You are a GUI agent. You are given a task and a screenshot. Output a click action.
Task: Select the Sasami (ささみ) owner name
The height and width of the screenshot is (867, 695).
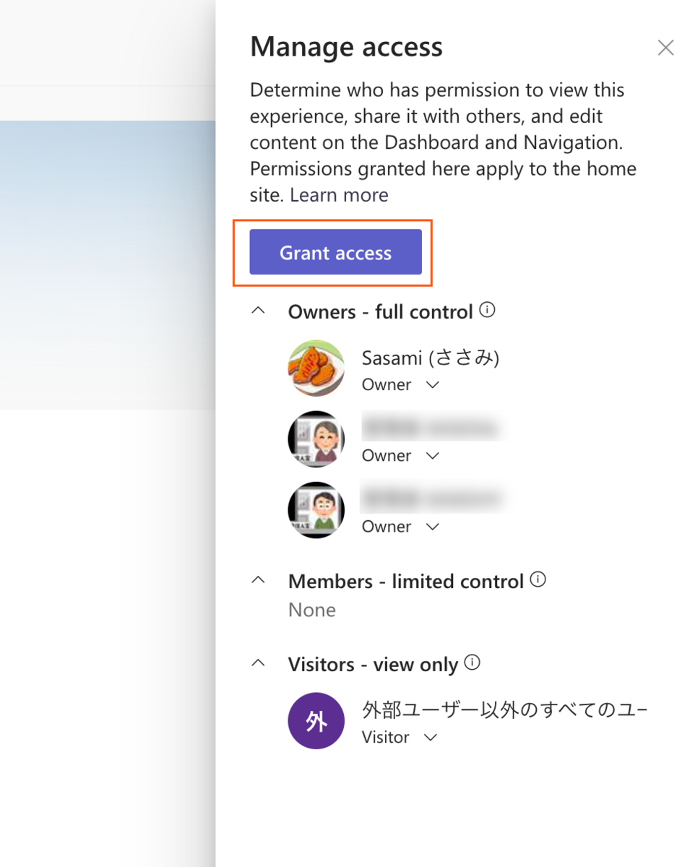(431, 358)
